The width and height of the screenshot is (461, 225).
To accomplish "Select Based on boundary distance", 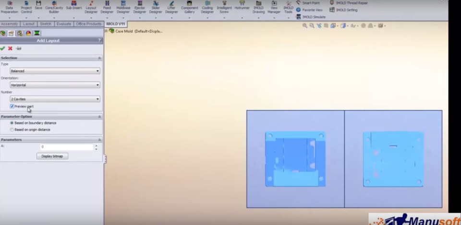I will click(x=12, y=123).
